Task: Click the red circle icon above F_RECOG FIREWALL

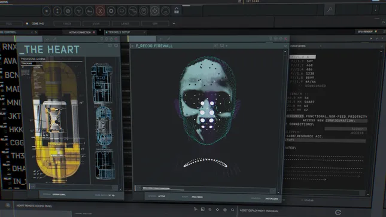Action: click(286, 39)
